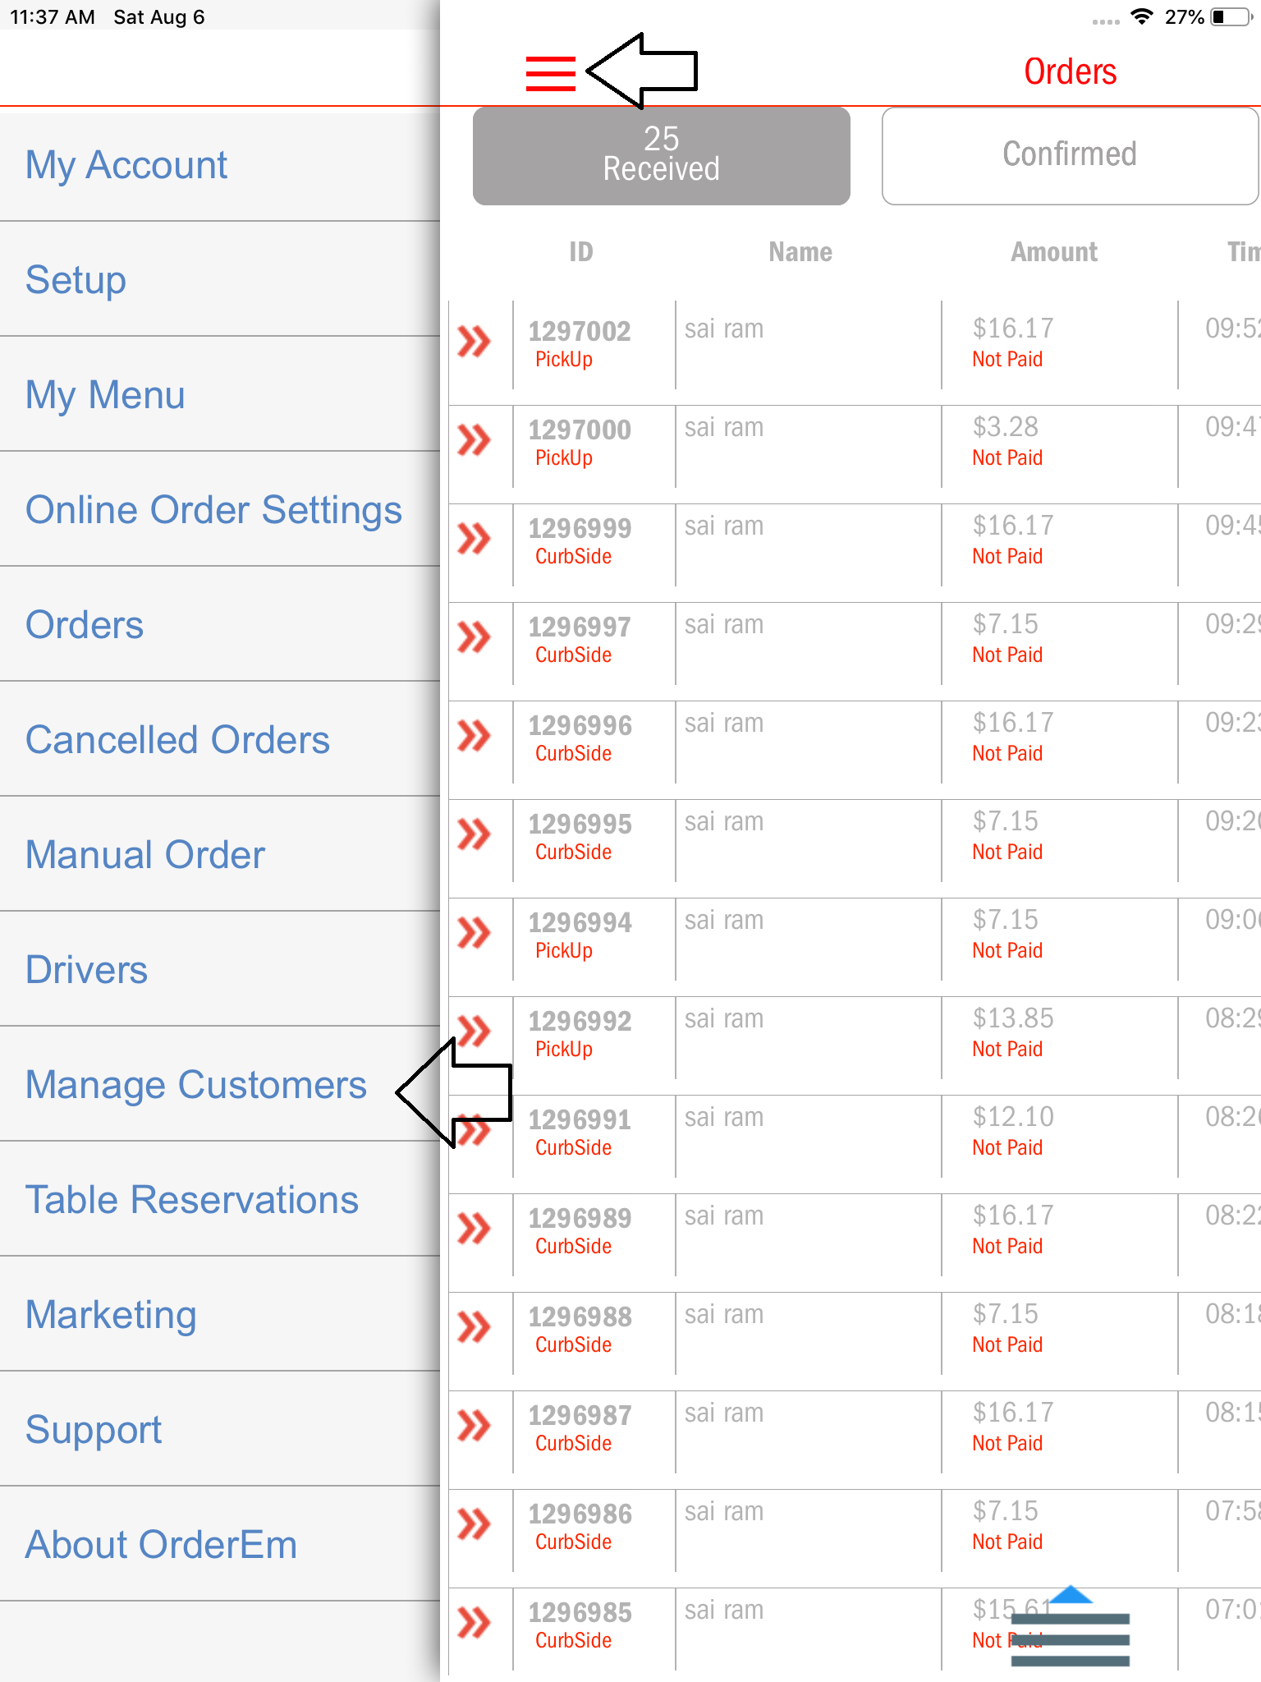Open the Cancelled Orders menu item
This screenshot has height=1682, width=1261.
pyautogui.click(x=177, y=739)
